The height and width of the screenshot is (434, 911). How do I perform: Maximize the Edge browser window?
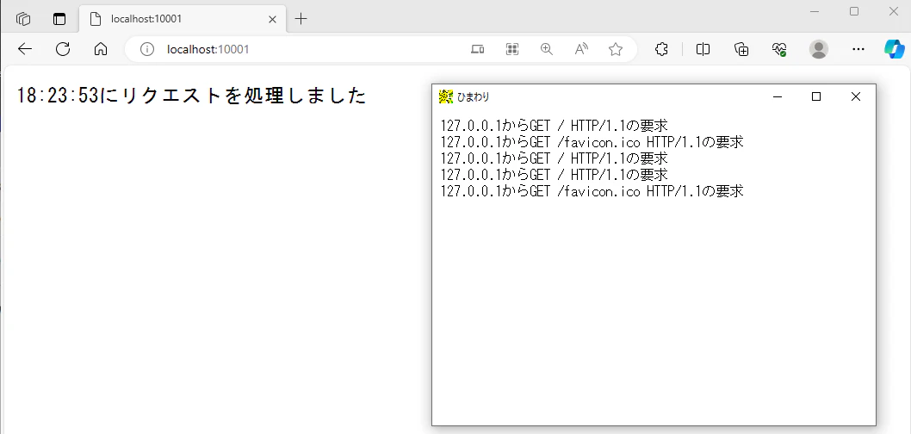854,11
